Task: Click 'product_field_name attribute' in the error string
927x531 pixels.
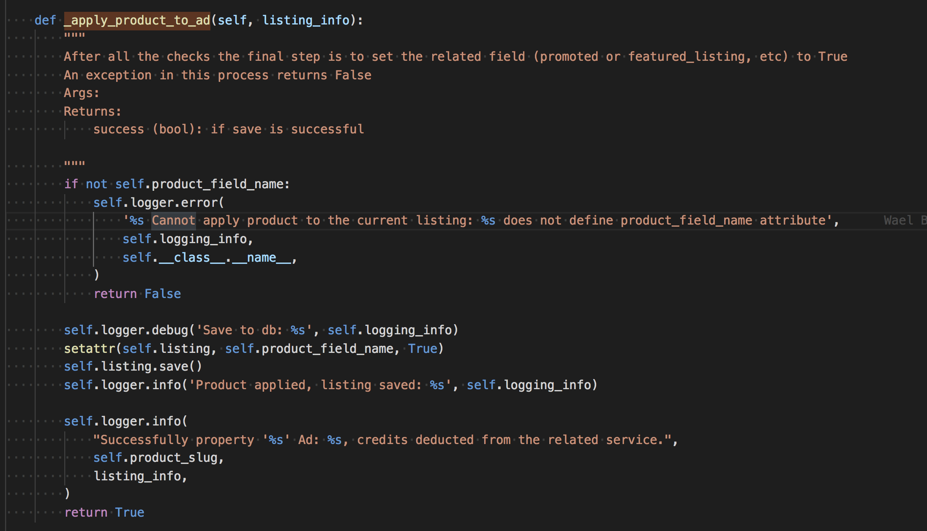Action: (723, 220)
